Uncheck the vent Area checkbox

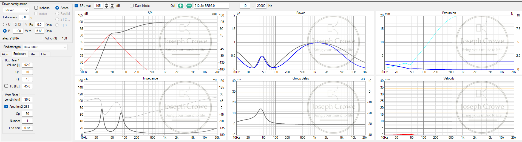click(6, 107)
